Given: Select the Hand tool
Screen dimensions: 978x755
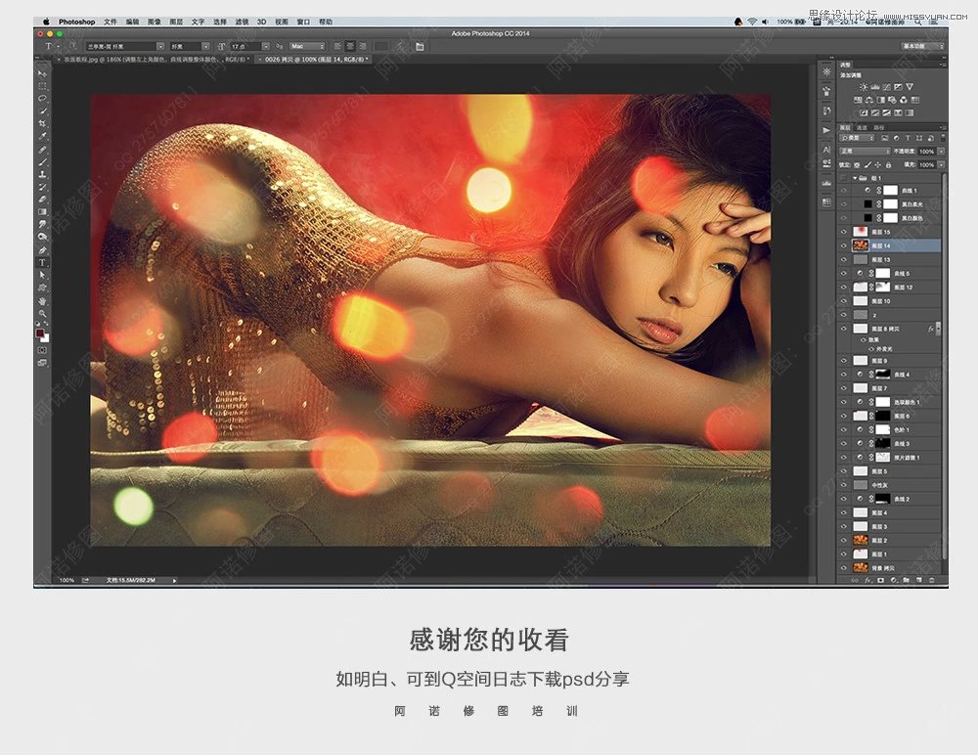Looking at the screenshot, I should (42, 301).
